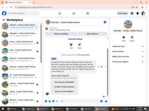Open a new browser tab plus button
Viewport: 149px width, 111px height.
tap(34, 2)
